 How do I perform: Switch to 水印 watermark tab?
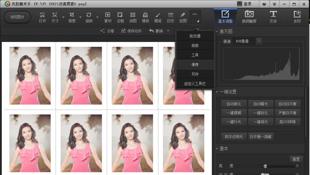click(297, 17)
